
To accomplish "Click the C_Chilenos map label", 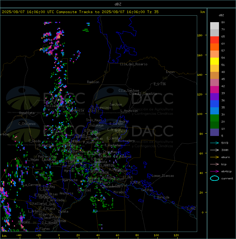I will [x=27, y=124].
